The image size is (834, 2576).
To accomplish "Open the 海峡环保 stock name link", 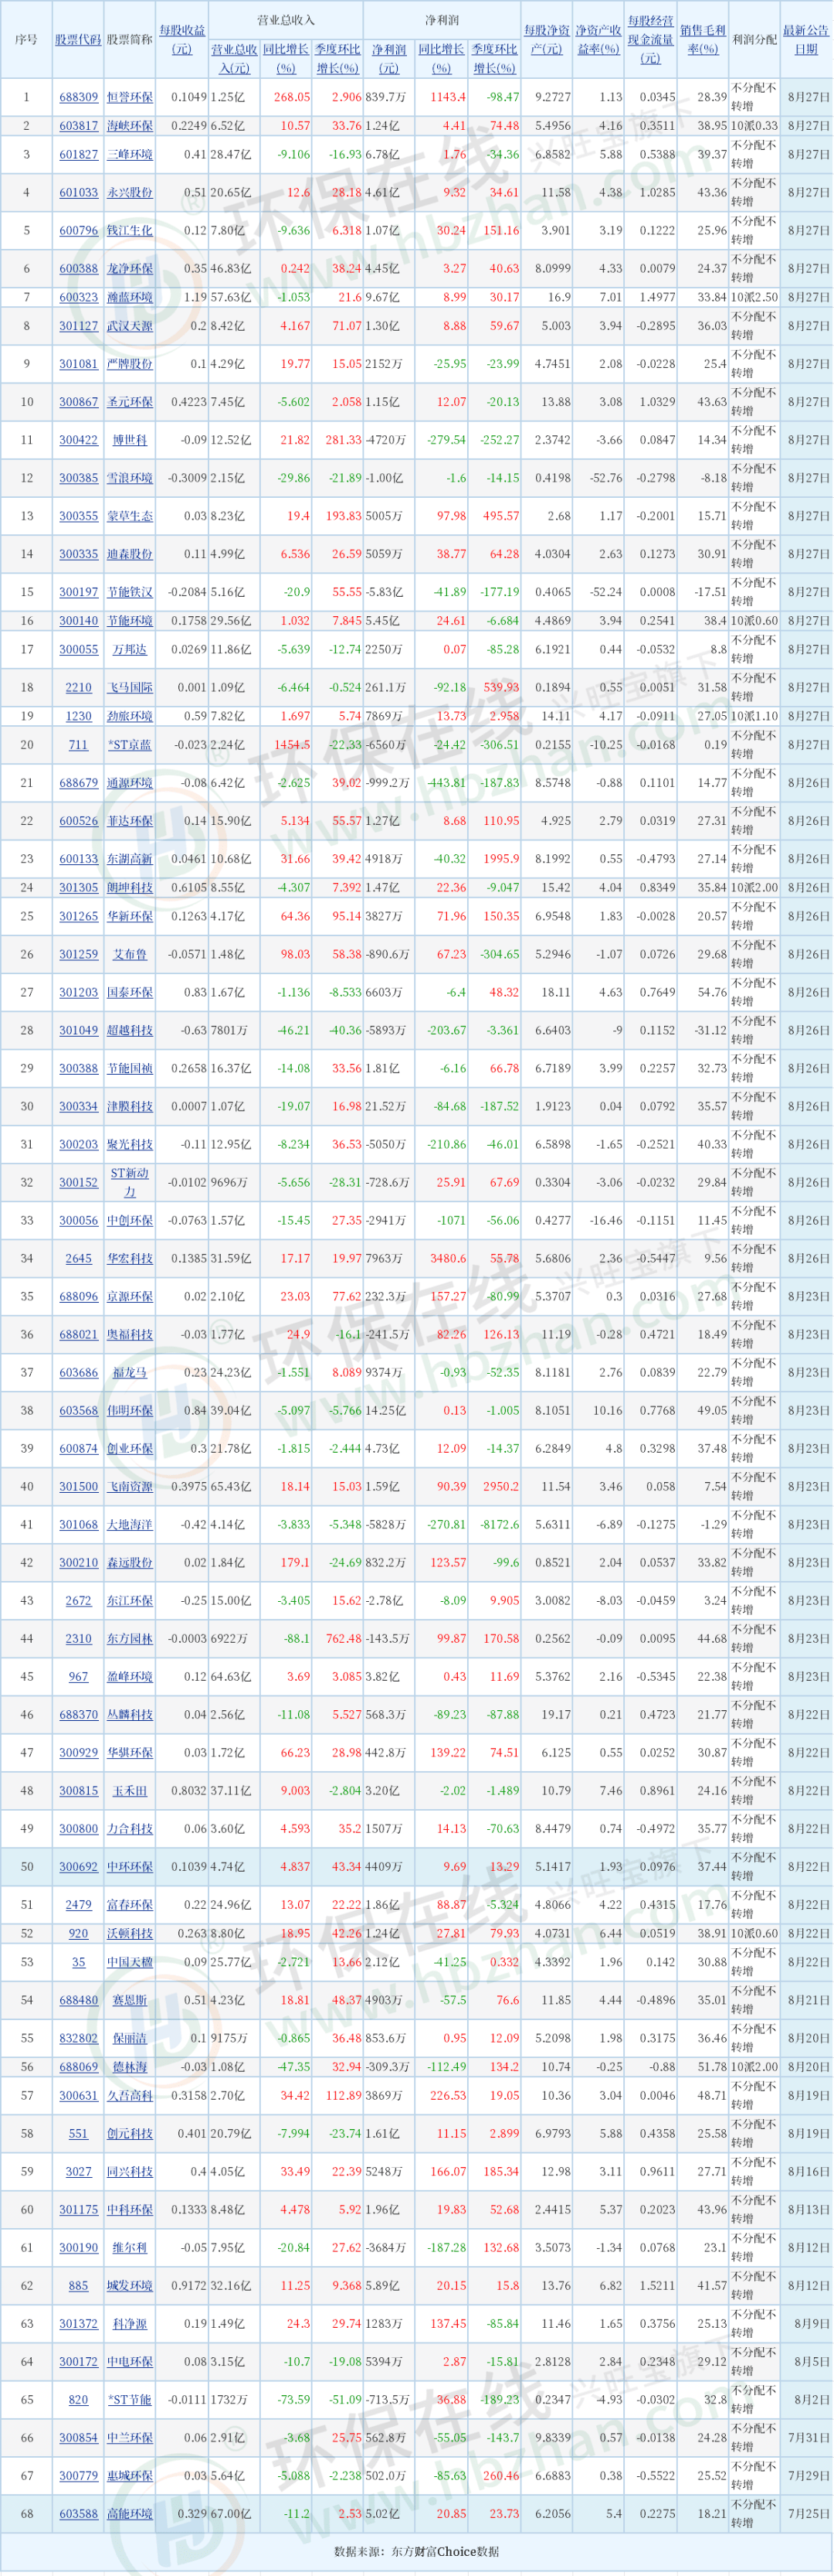I will tap(130, 126).
